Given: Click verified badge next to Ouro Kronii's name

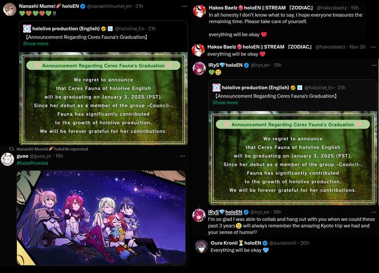Looking at the screenshot, I should point(265,243).
